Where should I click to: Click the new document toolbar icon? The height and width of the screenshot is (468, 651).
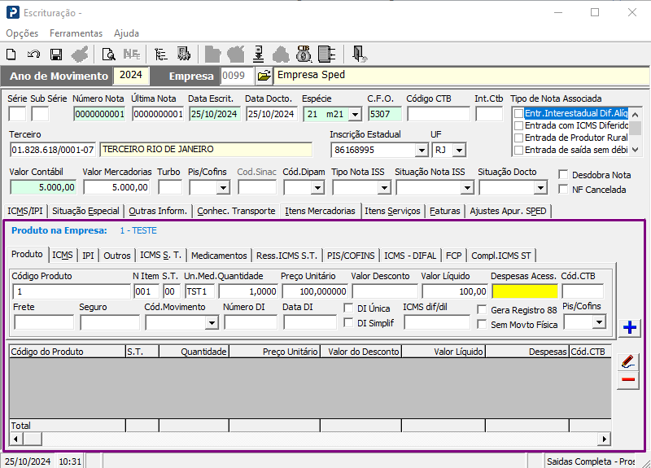click(x=11, y=55)
